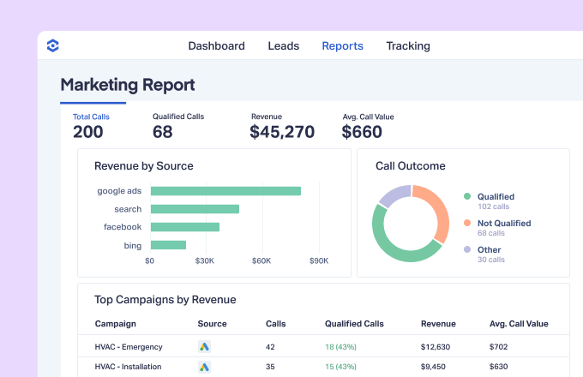This screenshot has height=377, width=583.
Task: Click the 18 (43%) qualified calls value
Action: [340, 347]
